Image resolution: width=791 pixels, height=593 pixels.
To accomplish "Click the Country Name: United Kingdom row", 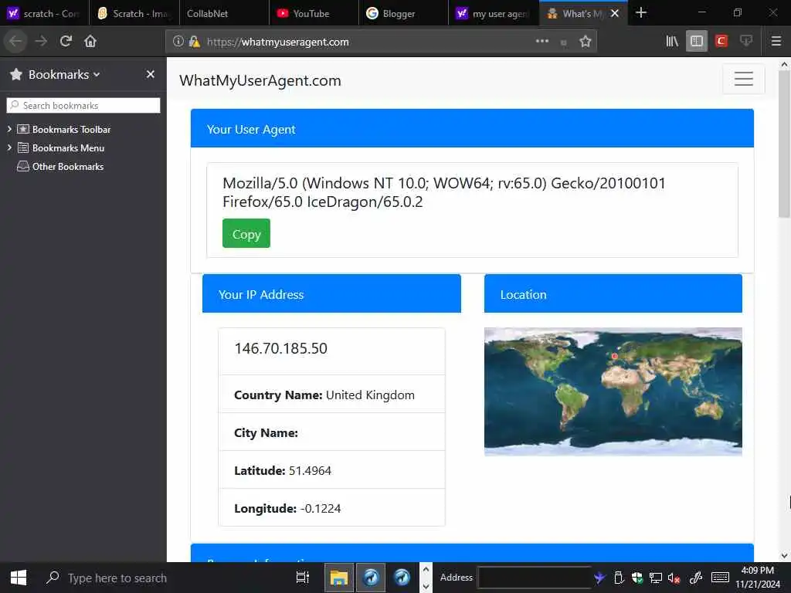I will 331,395.
